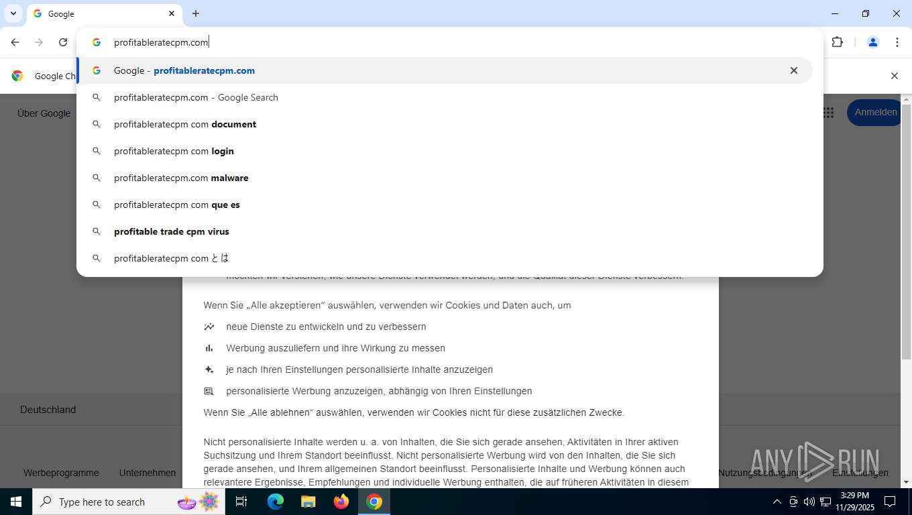Launch Microsoft Edge from taskbar
This screenshot has height=515, width=912.
(x=276, y=502)
